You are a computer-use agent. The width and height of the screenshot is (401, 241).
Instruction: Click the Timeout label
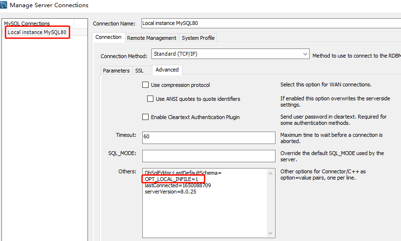126,135
